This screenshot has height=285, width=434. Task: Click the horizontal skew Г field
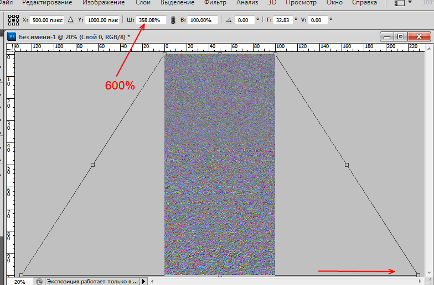pos(283,20)
